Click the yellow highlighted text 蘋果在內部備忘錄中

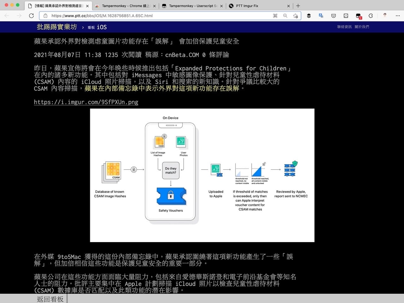tap(162, 88)
